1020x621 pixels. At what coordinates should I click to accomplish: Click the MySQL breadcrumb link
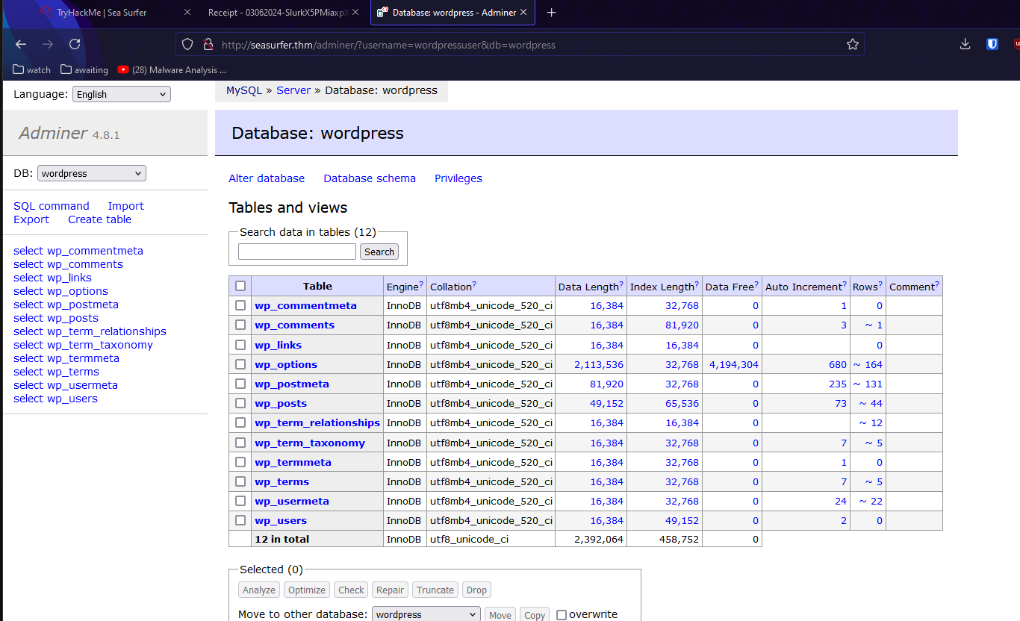pos(244,90)
